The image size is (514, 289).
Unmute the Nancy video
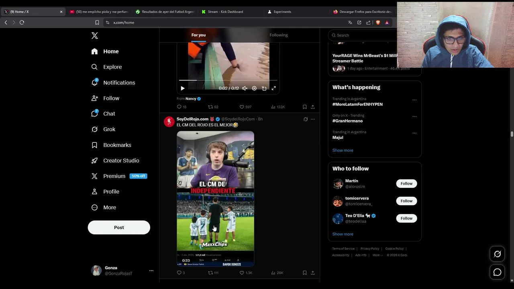(x=245, y=88)
